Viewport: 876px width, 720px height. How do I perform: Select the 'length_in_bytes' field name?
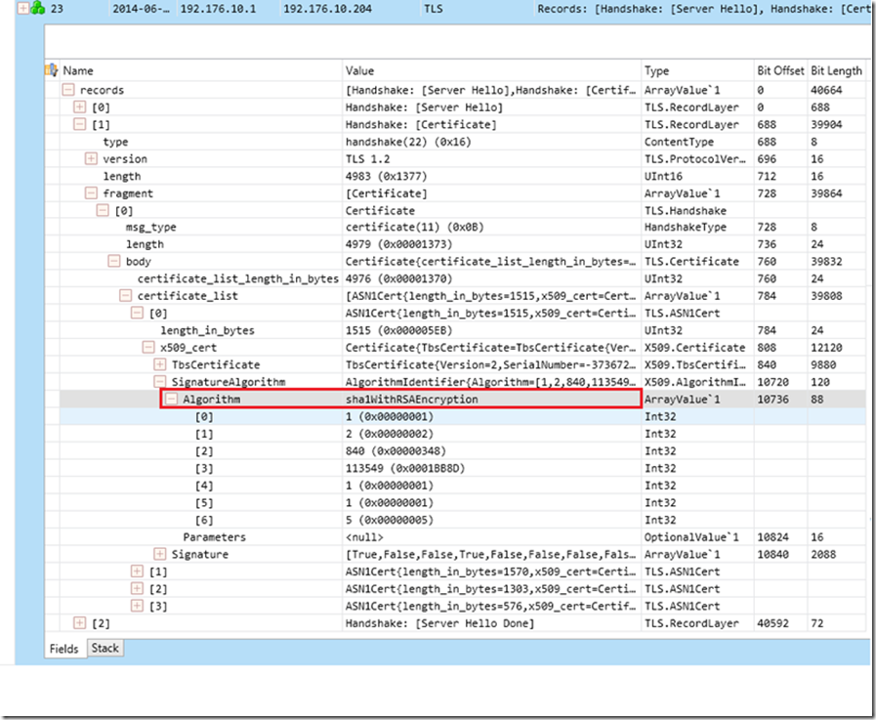pos(207,330)
